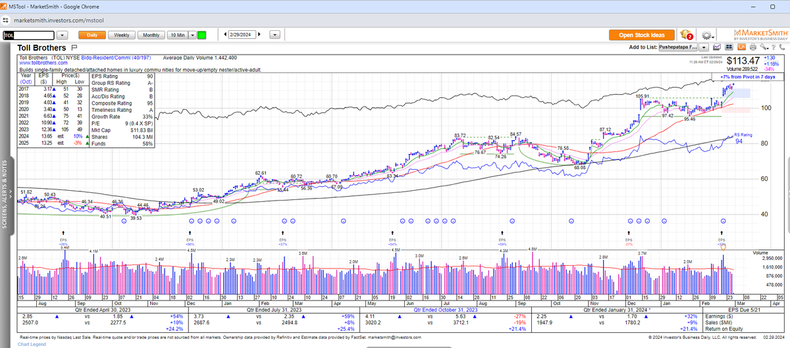Click Average Daily Volume 1,442,400 text
Image resolution: width=790 pixels, height=348 pixels.
click(199, 58)
